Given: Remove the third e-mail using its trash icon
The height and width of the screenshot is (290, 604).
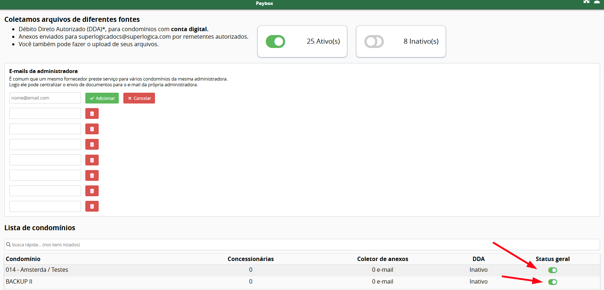Looking at the screenshot, I should tap(92, 144).
